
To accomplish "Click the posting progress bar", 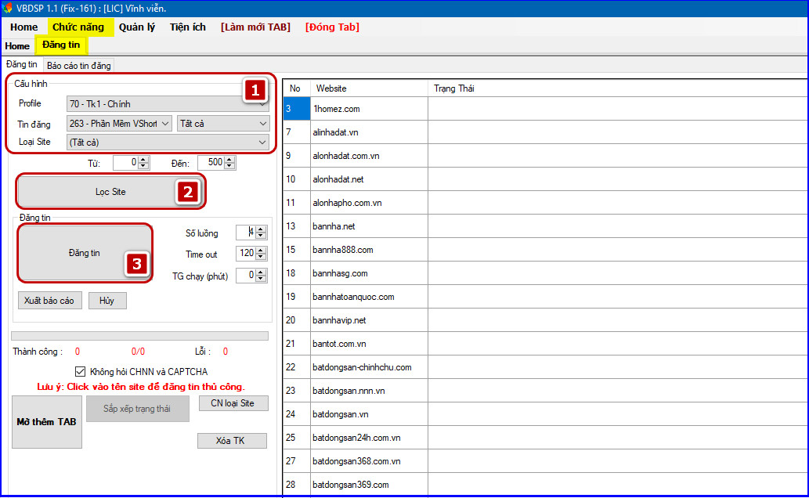I will tap(140, 336).
